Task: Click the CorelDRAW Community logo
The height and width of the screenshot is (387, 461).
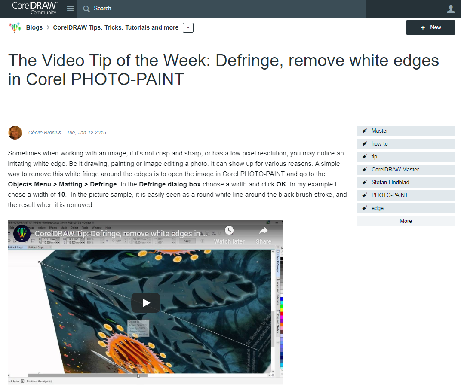Action: 34,8
